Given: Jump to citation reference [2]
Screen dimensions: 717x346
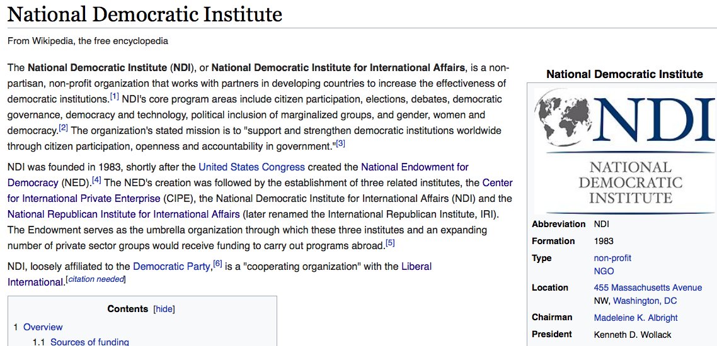Looking at the screenshot, I should 64,127.
